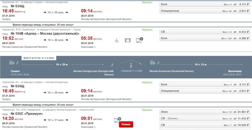Click the luggage icon for train 104В
This screenshot has height=130, width=252.
click(x=128, y=40)
